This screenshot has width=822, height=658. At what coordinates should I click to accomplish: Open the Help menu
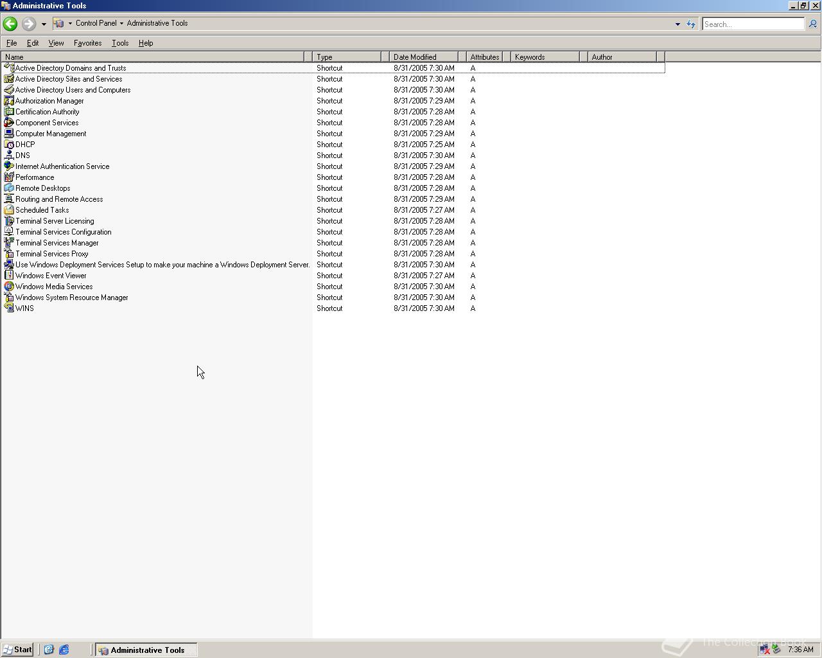click(146, 43)
